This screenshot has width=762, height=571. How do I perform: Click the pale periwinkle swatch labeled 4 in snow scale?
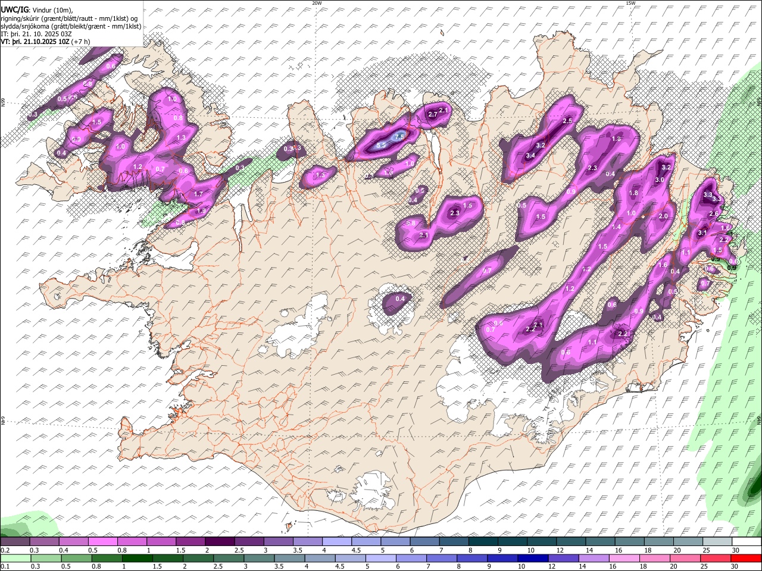tap(337, 542)
